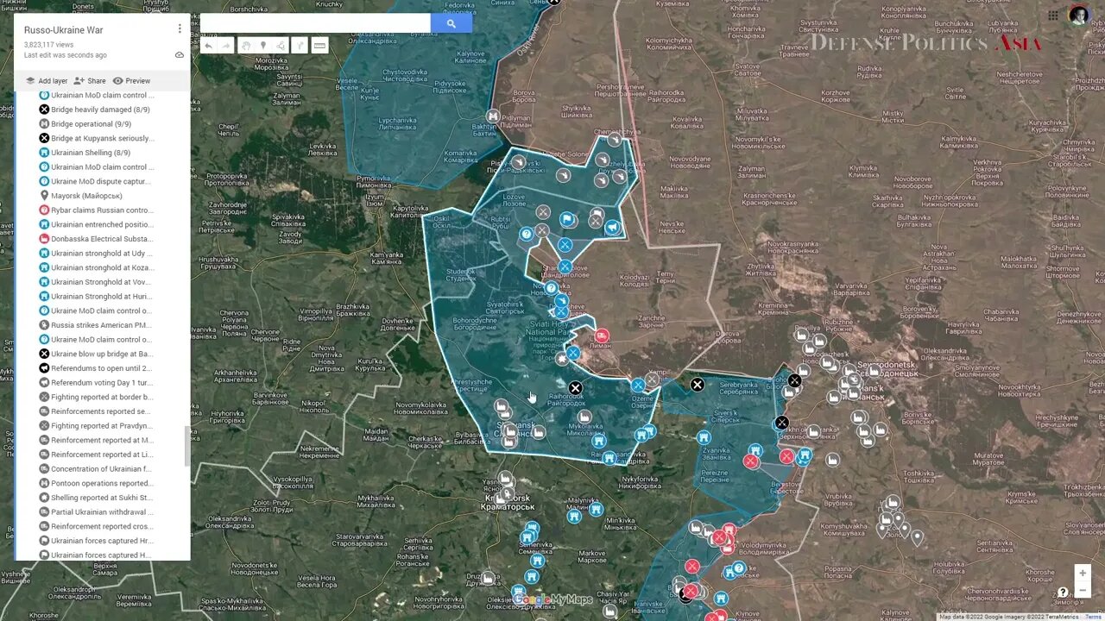Image resolution: width=1105 pixels, height=621 pixels.
Task: Select 'Pontoon operations reported...' item
Action: coord(102,483)
